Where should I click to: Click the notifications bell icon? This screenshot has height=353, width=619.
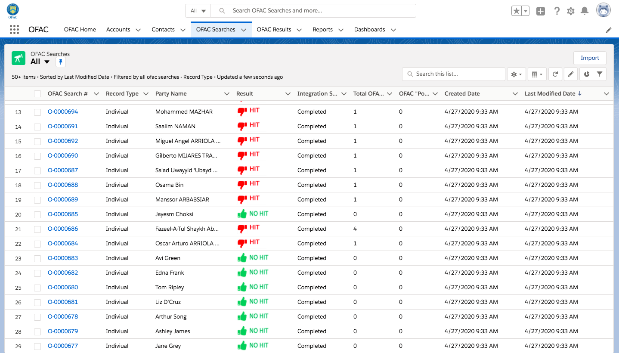pos(584,11)
